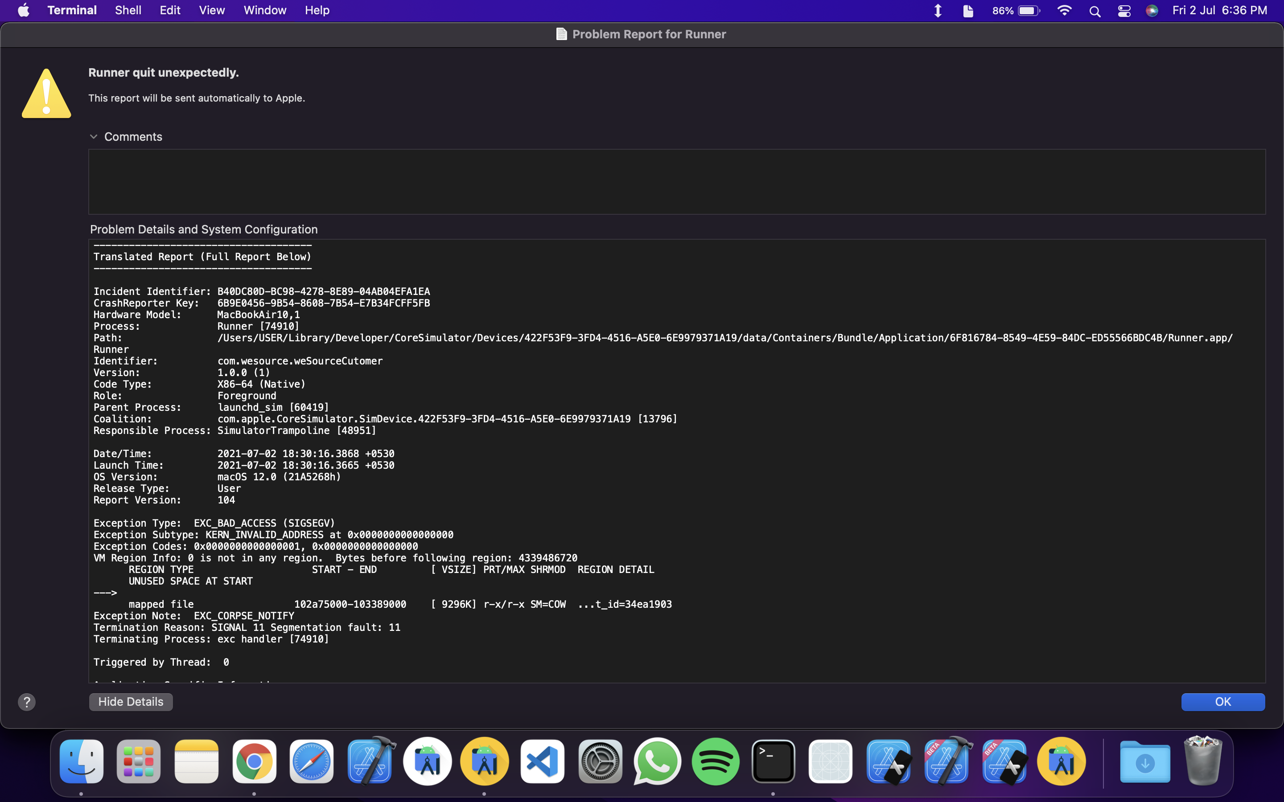Open the Apple menu
The height and width of the screenshot is (802, 1284).
click(x=22, y=10)
